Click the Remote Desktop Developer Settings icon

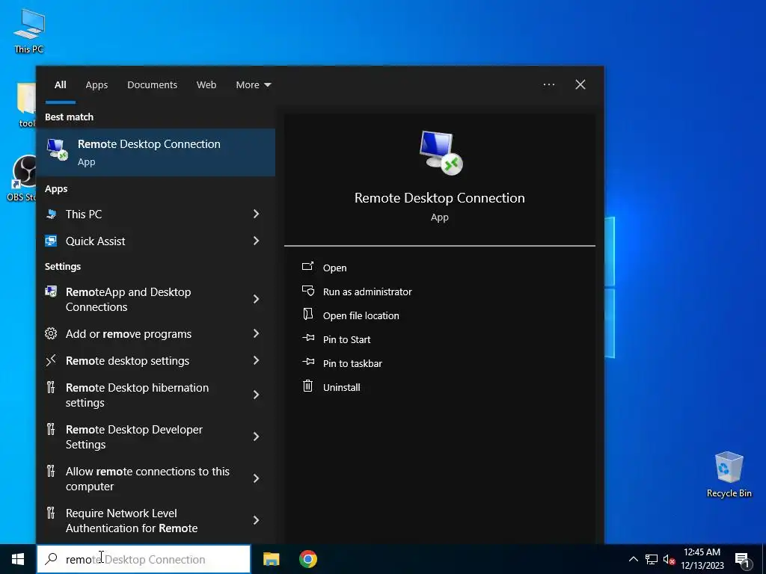click(51, 429)
